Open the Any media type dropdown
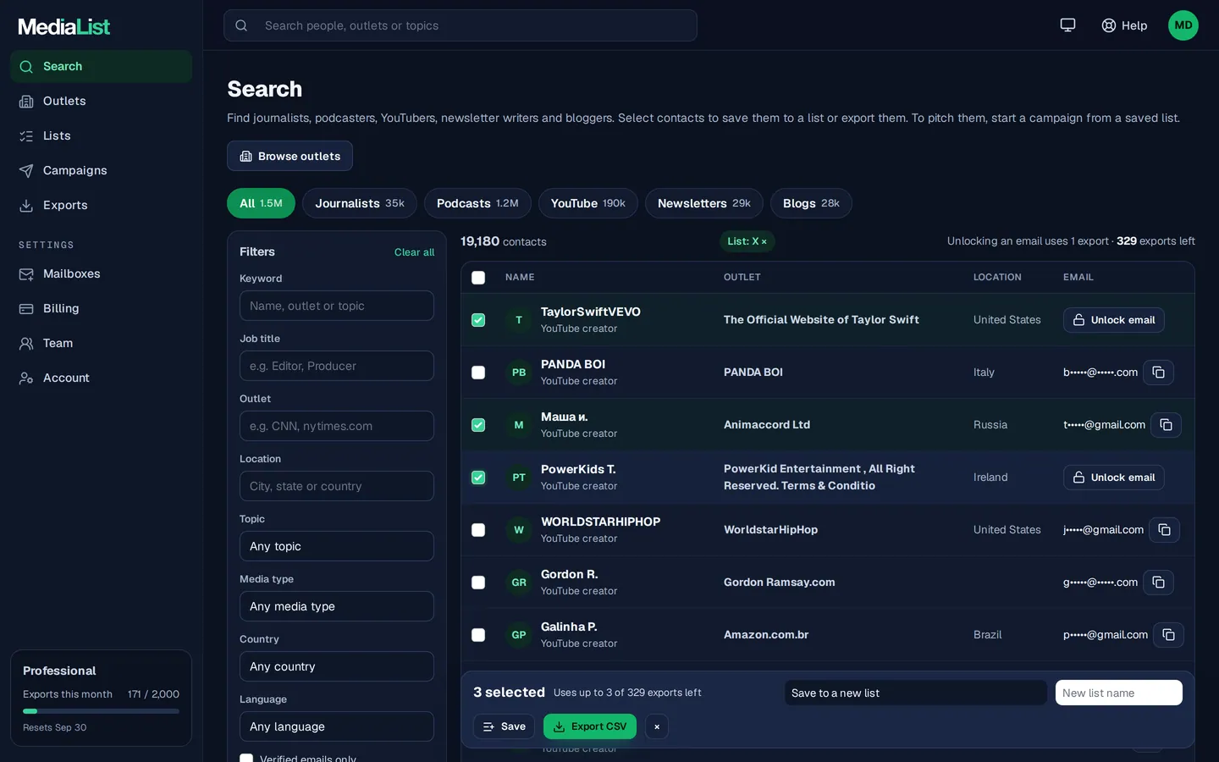This screenshot has height=762, width=1219. click(337, 606)
